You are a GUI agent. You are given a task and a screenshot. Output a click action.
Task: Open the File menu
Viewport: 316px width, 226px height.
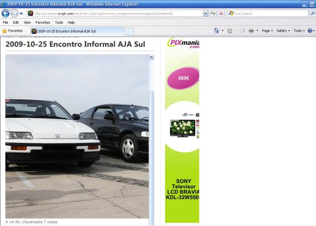pos(6,23)
